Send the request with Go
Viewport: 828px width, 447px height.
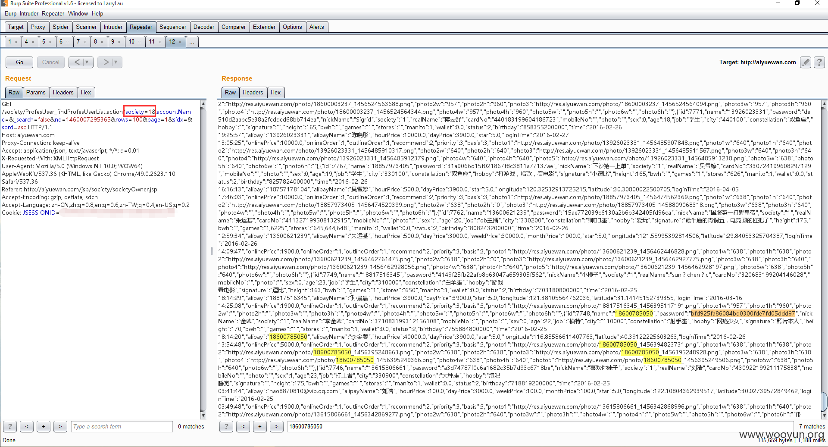pos(19,62)
